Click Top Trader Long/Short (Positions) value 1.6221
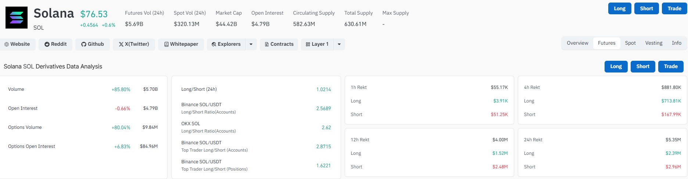This screenshot has width=688, height=179. coord(323,165)
